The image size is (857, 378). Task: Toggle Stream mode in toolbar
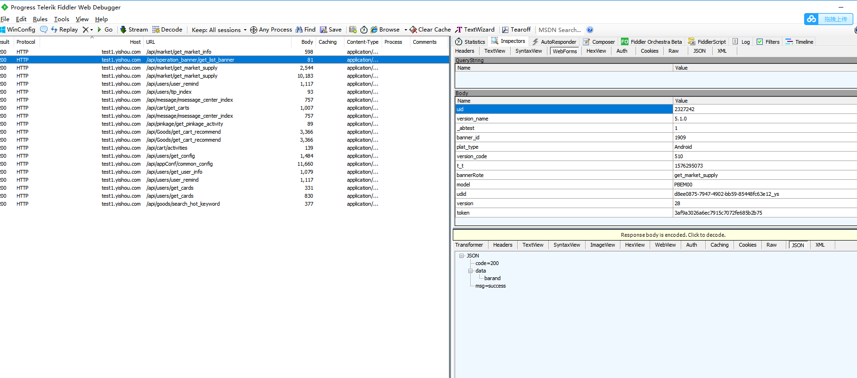point(134,30)
